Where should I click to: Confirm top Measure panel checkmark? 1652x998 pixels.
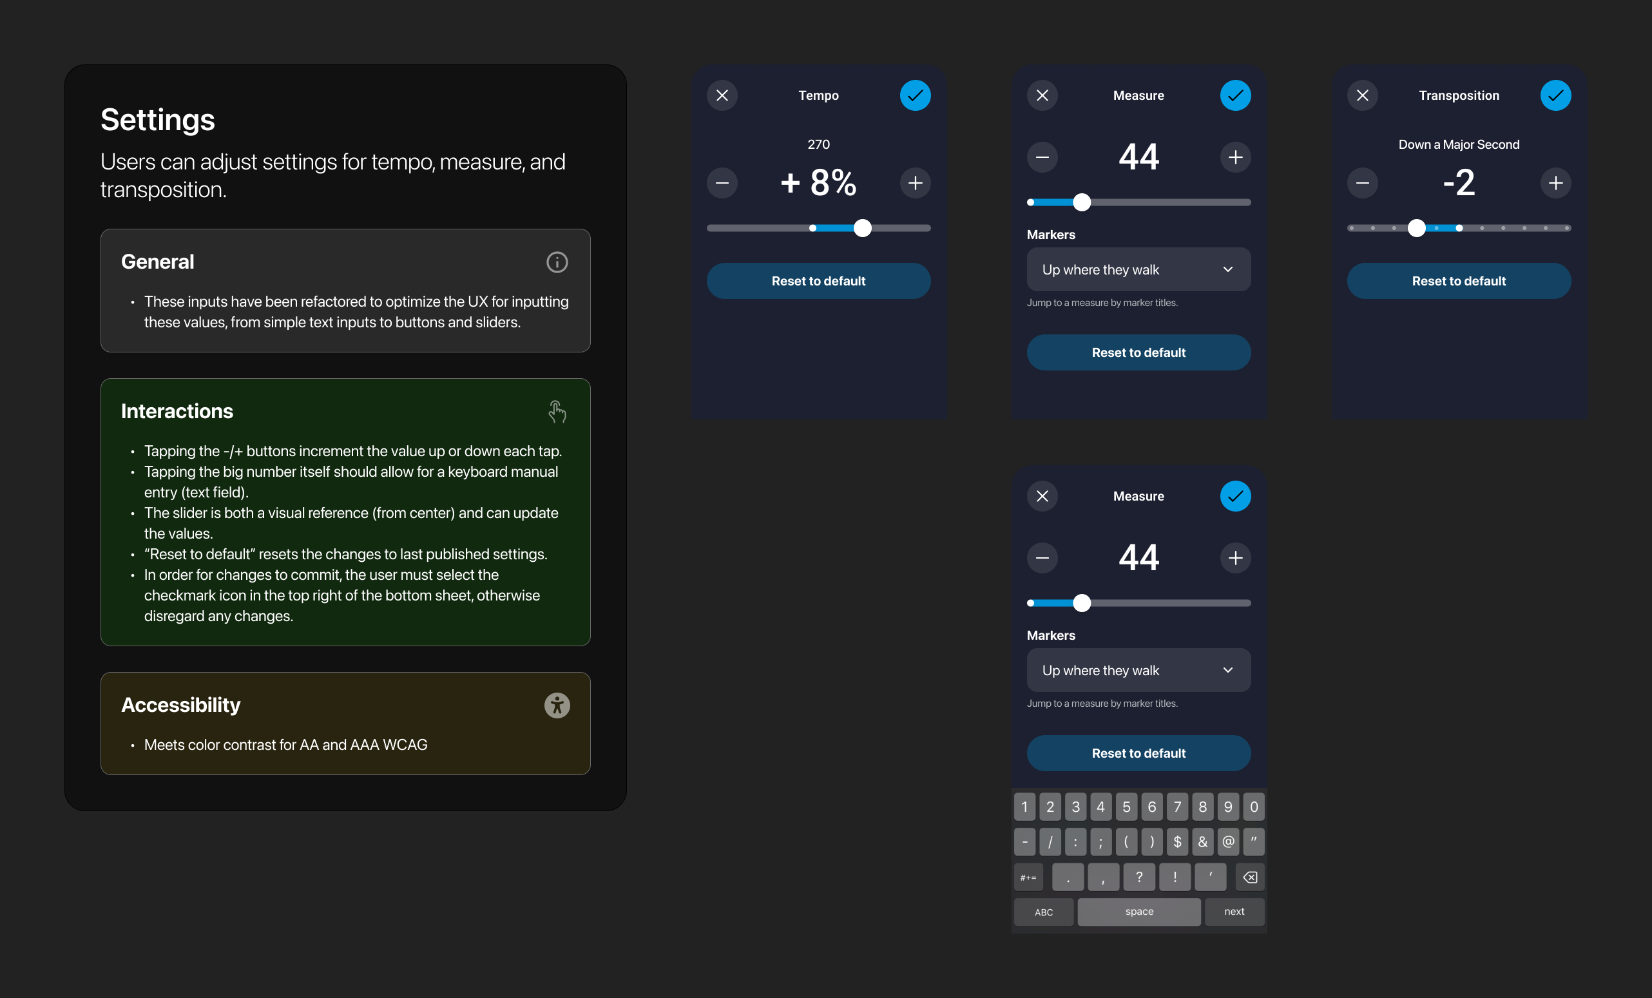point(1235,95)
